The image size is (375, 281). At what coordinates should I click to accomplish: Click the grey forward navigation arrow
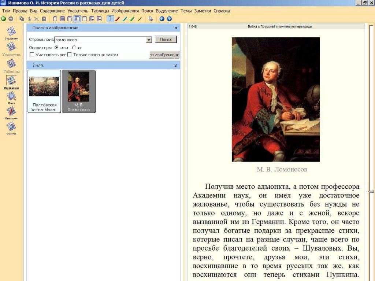pos(11,19)
